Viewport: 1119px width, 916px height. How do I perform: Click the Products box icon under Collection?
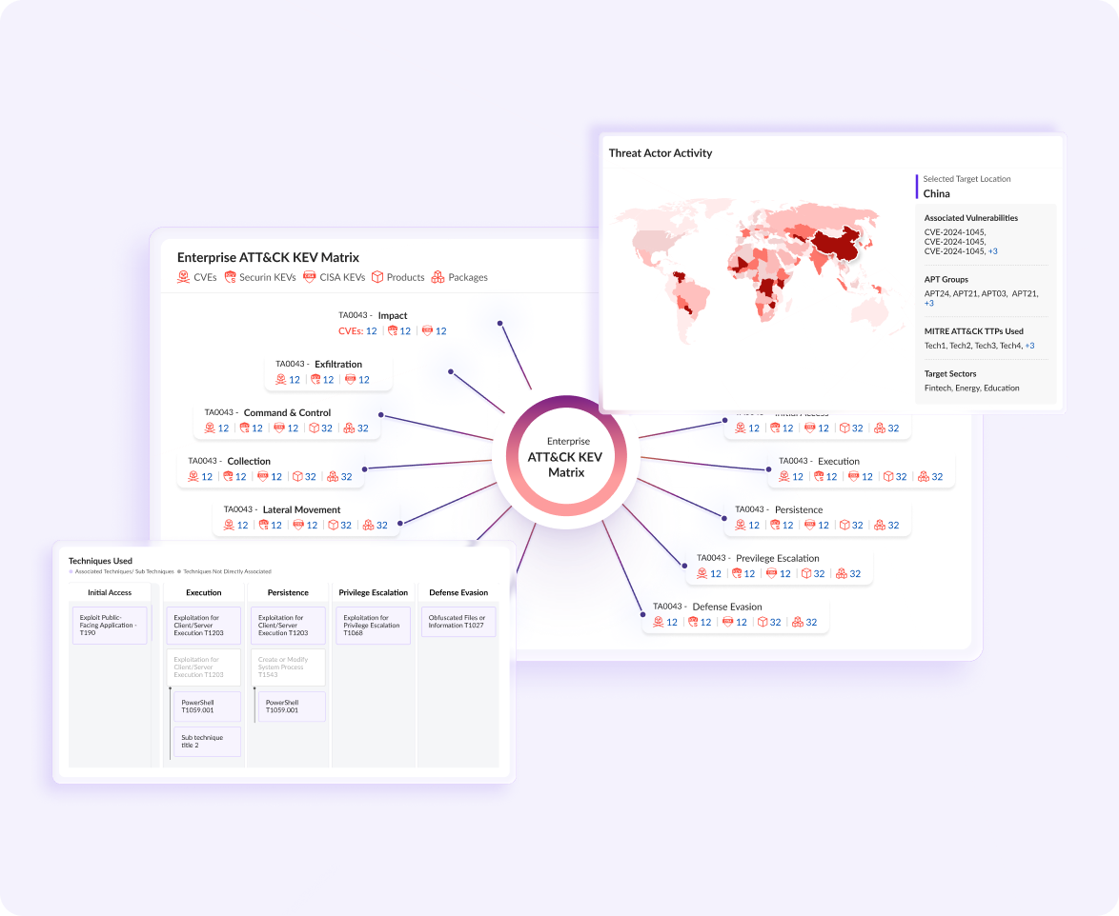click(297, 476)
